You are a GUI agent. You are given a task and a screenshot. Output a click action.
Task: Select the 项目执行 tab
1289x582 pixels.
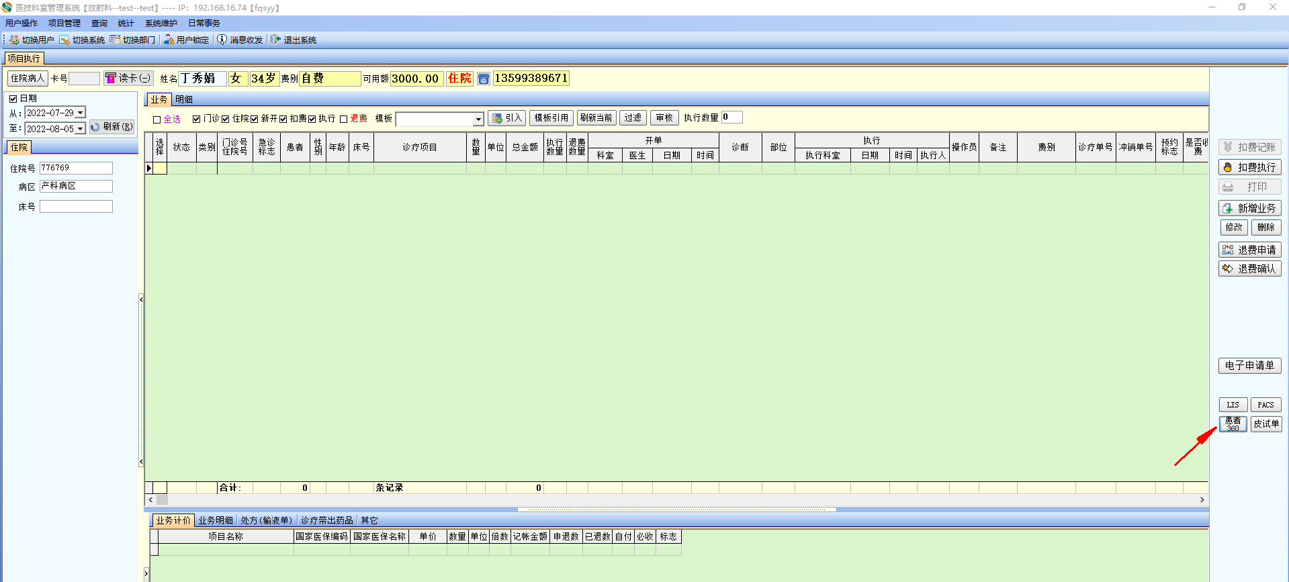[24, 58]
